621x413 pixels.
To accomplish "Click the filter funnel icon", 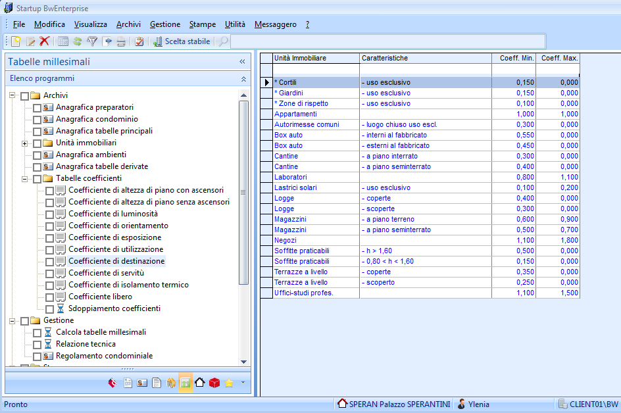I will point(92,41).
